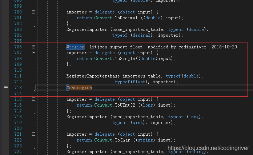
Task: Click ToChar on line 722
Action: click(x=122, y=140)
